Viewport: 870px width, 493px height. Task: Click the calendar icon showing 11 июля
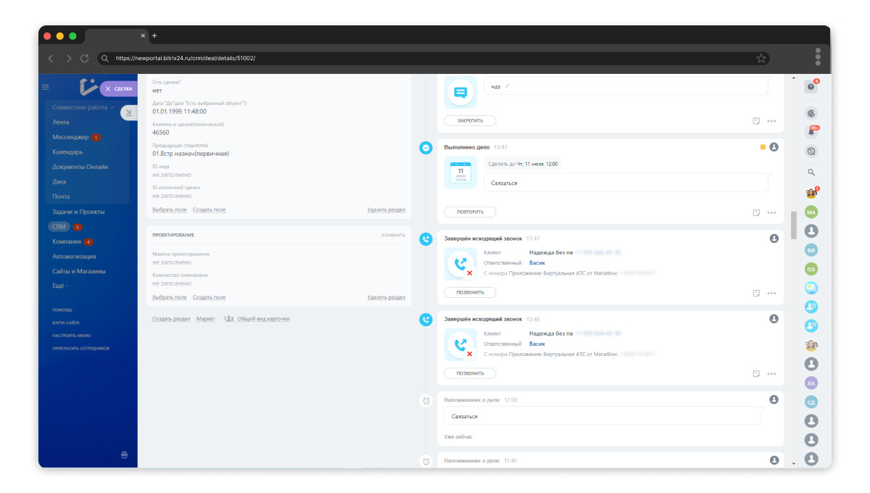pyautogui.click(x=460, y=173)
